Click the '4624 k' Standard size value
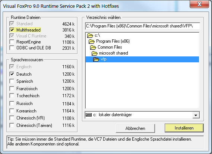 (x=69, y=24)
